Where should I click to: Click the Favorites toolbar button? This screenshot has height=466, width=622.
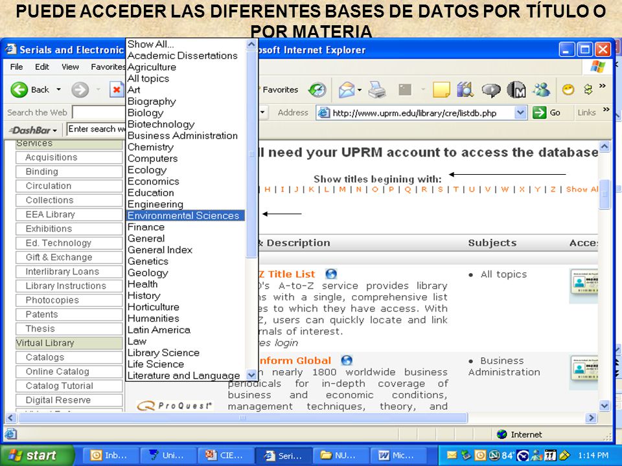279,90
